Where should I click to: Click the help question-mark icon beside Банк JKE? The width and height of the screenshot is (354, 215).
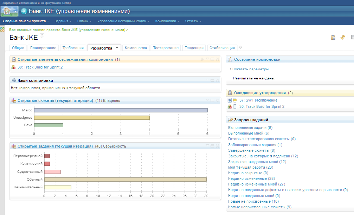[x=42, y=35]
